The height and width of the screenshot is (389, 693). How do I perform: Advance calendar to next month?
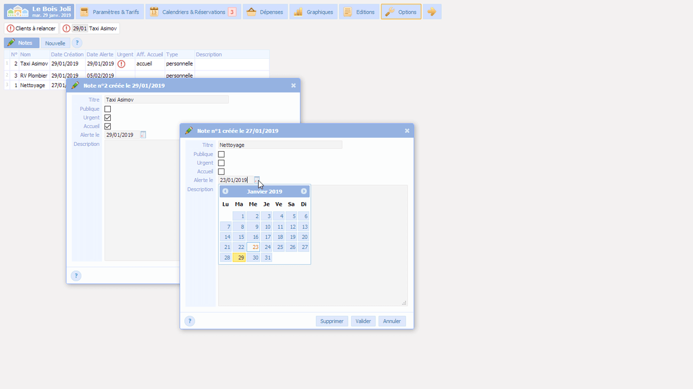(304, 192)
